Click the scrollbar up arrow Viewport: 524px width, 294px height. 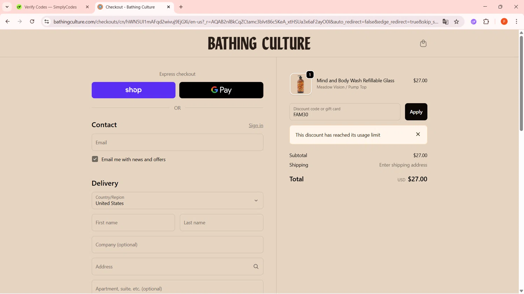point(521,33)
